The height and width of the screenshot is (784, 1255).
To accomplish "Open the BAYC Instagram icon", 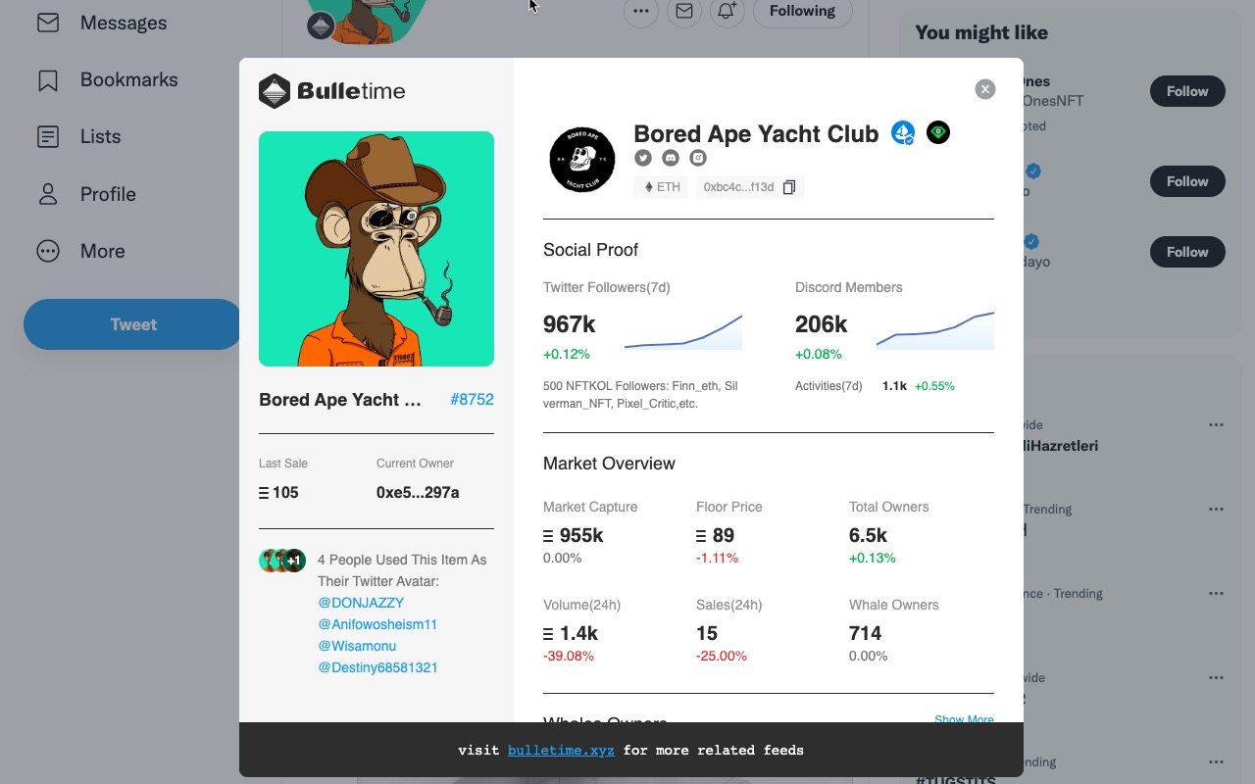I will click(697, 157).
